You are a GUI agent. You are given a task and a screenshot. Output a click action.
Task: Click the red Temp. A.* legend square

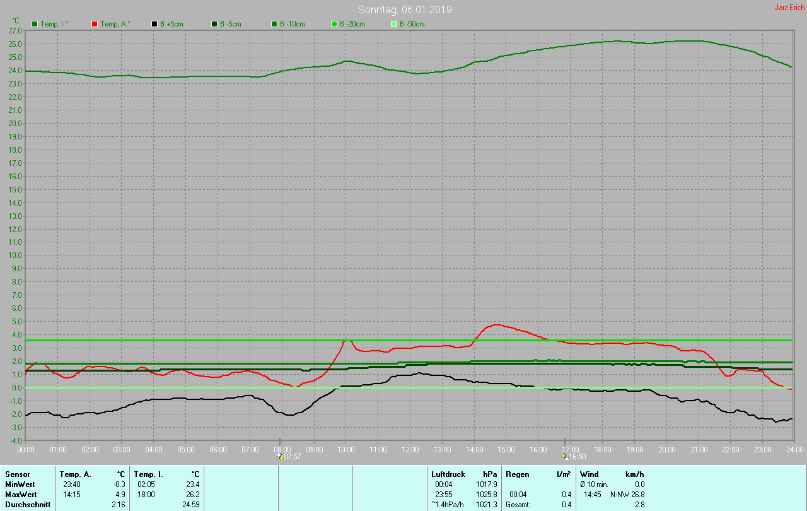95,24
